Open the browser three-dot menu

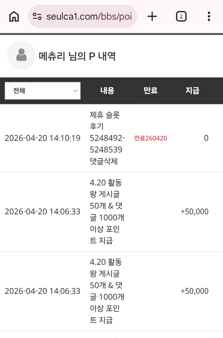point(209,17)
